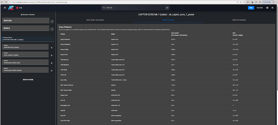
Task: Open the 常见问题 FAQ link
Action: coord(260,8)
